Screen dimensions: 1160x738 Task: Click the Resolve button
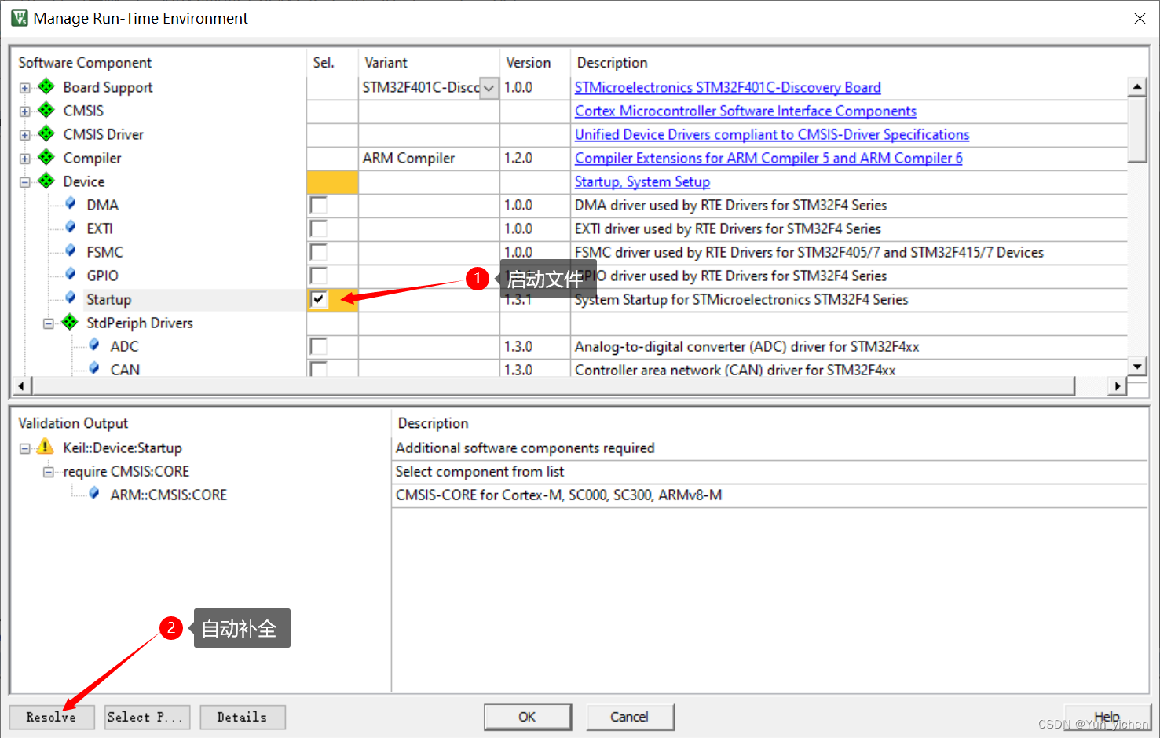point(52,717)
